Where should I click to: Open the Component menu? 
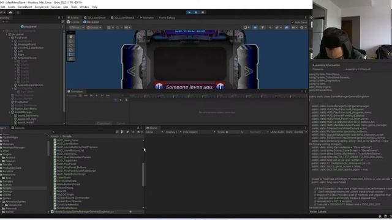click(42, 7)
